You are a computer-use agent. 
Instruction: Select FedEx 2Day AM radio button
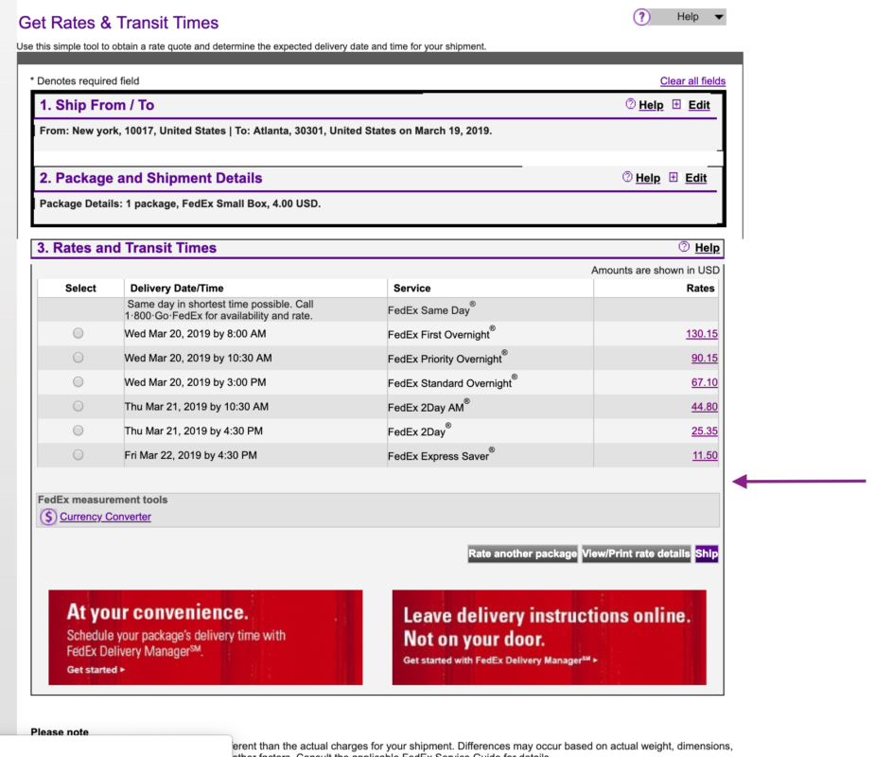click(x=79, y=406)
